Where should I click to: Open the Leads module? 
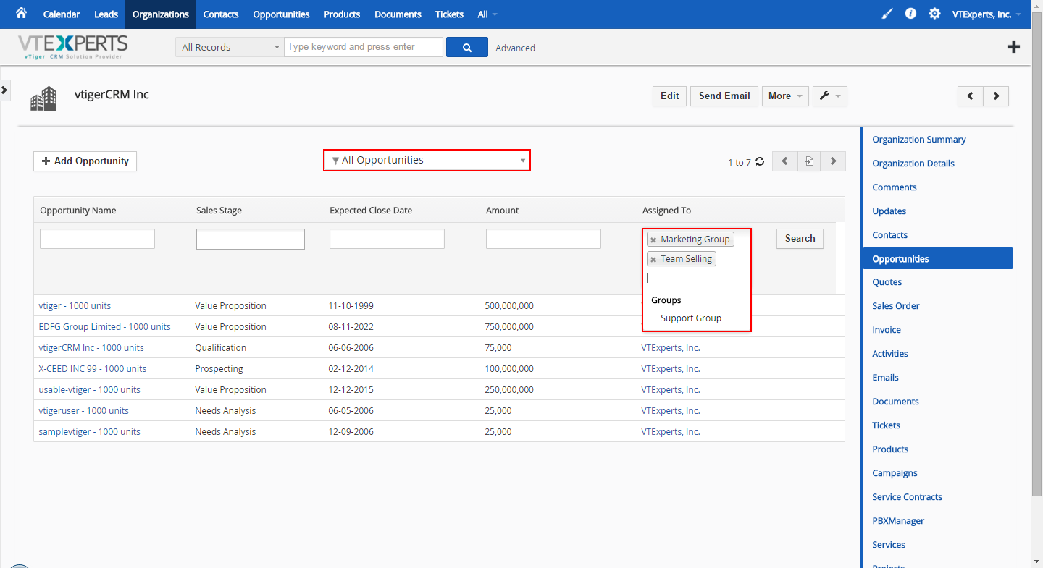[106, 14]
